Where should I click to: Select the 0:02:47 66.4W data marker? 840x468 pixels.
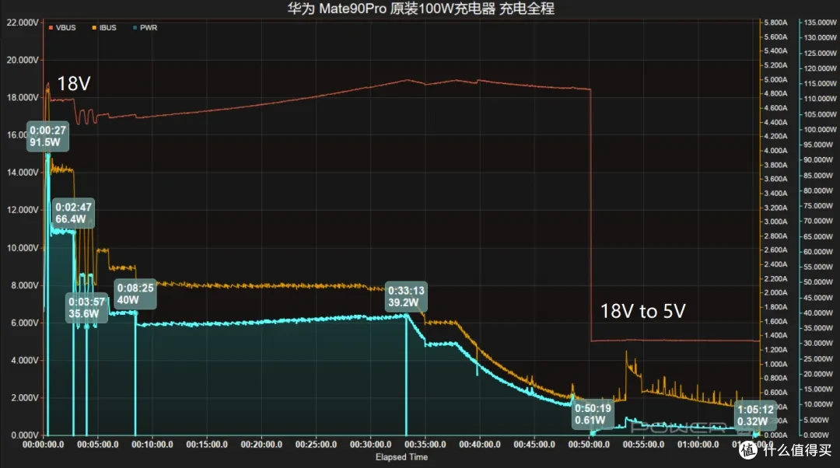click(73, 213)
